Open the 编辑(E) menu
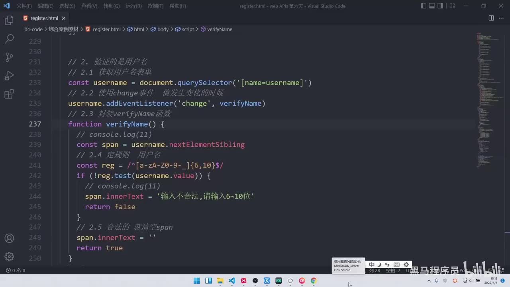 click(x=45, y=6)
